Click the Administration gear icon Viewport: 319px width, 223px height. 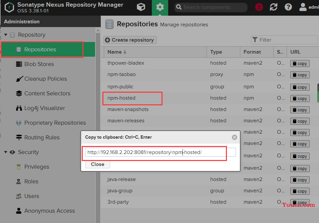coord(160,8)
